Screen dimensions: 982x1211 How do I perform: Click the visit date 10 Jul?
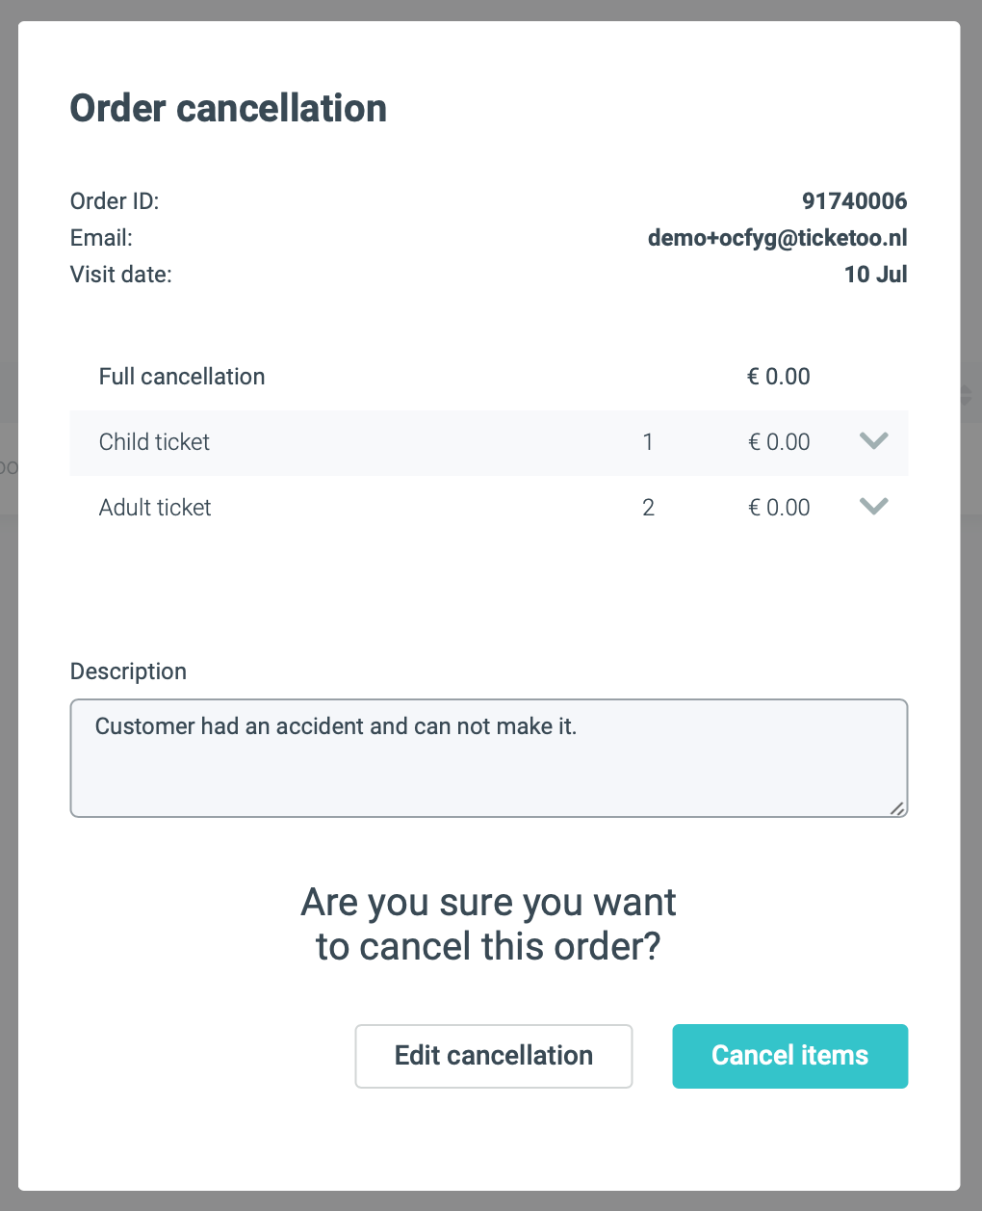click(x=875, y=275)
